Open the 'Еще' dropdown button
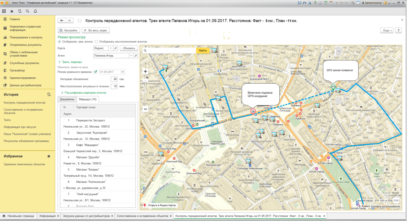 (387, 30)
